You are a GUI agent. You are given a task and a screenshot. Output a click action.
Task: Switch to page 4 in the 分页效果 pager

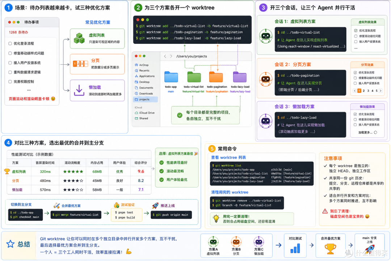(x=372, y=91)
